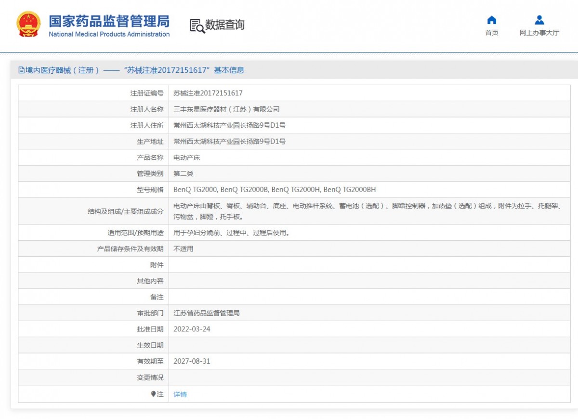Click the 附件 row label
This screenshot has height=419, width=578.
157,265
